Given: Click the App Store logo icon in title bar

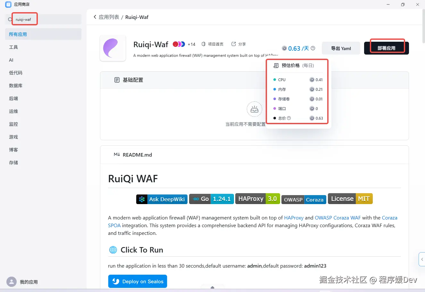Looking at the screenshot, I should 8,4.
